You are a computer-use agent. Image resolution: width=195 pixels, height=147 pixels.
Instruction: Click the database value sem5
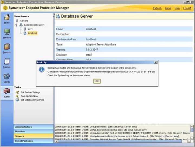click(89, 55)
